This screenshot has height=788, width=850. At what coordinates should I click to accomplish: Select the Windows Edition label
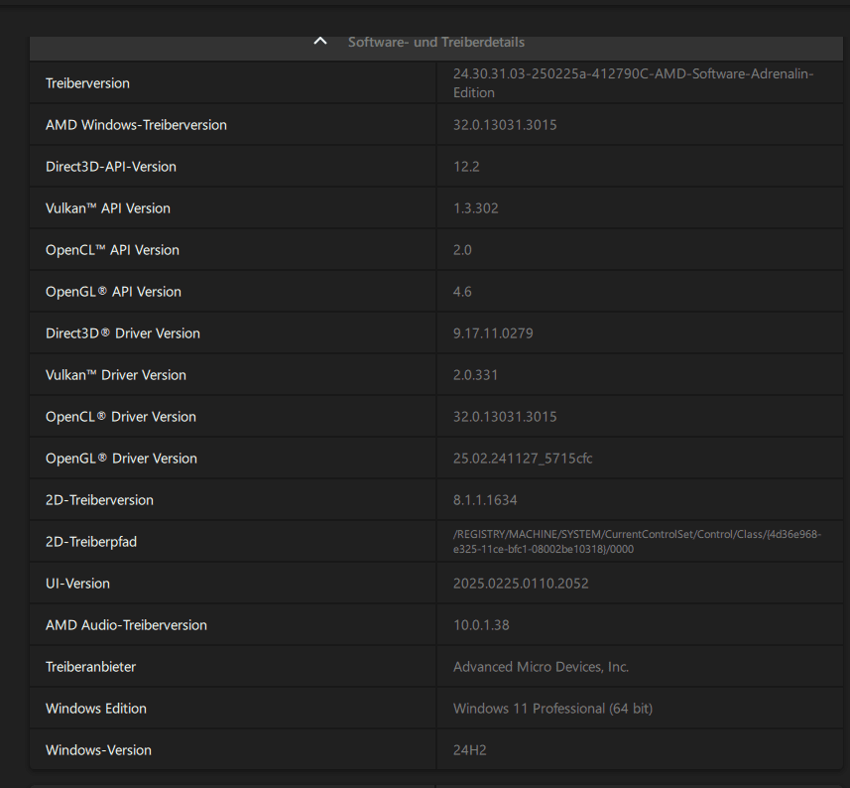[96, 710]
